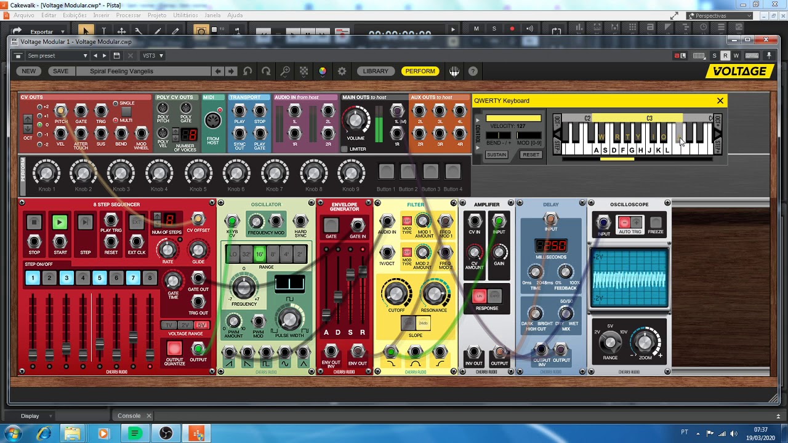Image resolution: width=788 pixels, height=443 pixels.
Task: Click the save disk icon beside preset
Action: click(116, 55)
